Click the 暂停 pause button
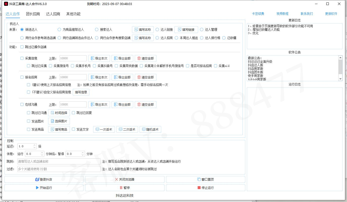 point(125,188)
